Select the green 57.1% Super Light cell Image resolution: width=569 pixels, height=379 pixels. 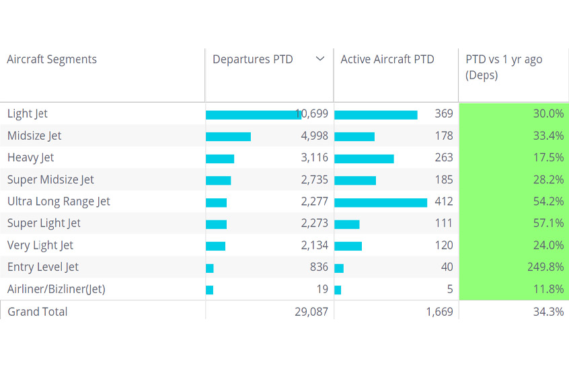coord(514,223)
